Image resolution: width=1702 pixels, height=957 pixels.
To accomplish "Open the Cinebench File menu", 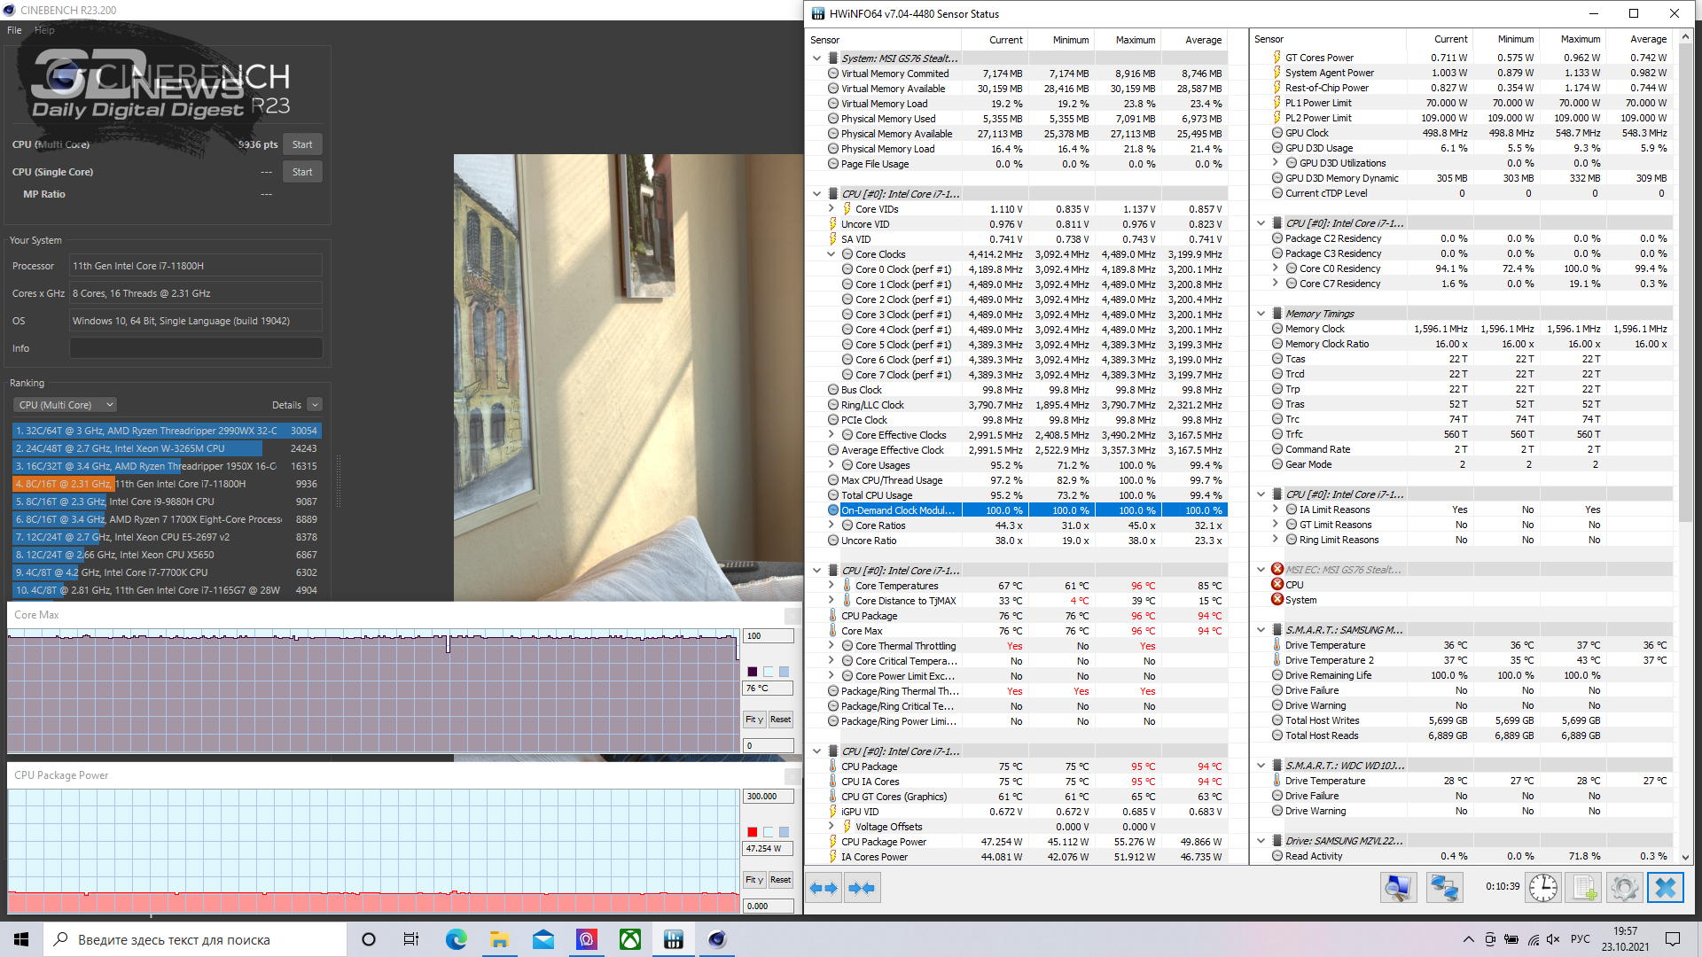I will point(14,30).
